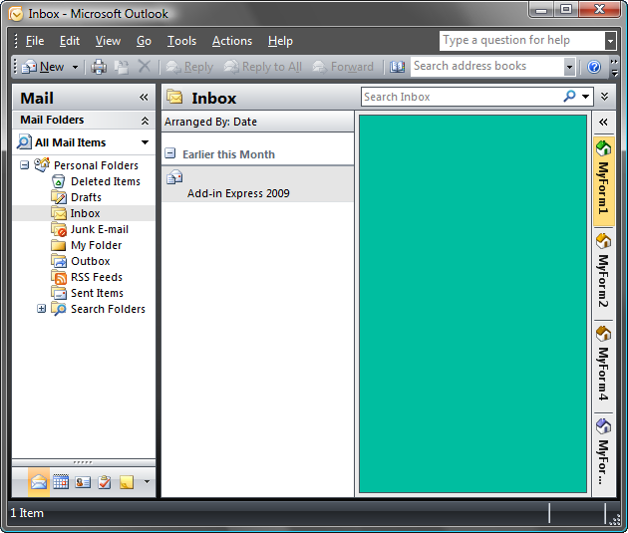Click the Outlook icon in the title bar
The width and height of the screenshot is (628, 533).
tap(16, 14)
